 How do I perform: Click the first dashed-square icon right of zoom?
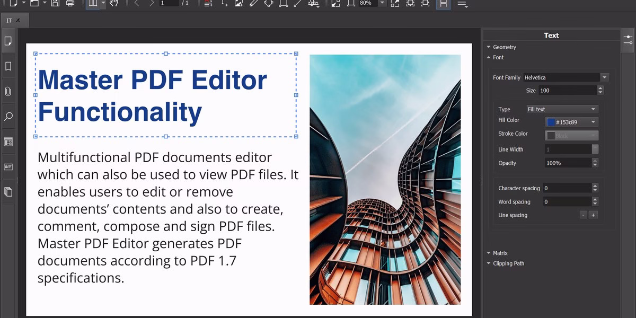[x=411, y=4]
